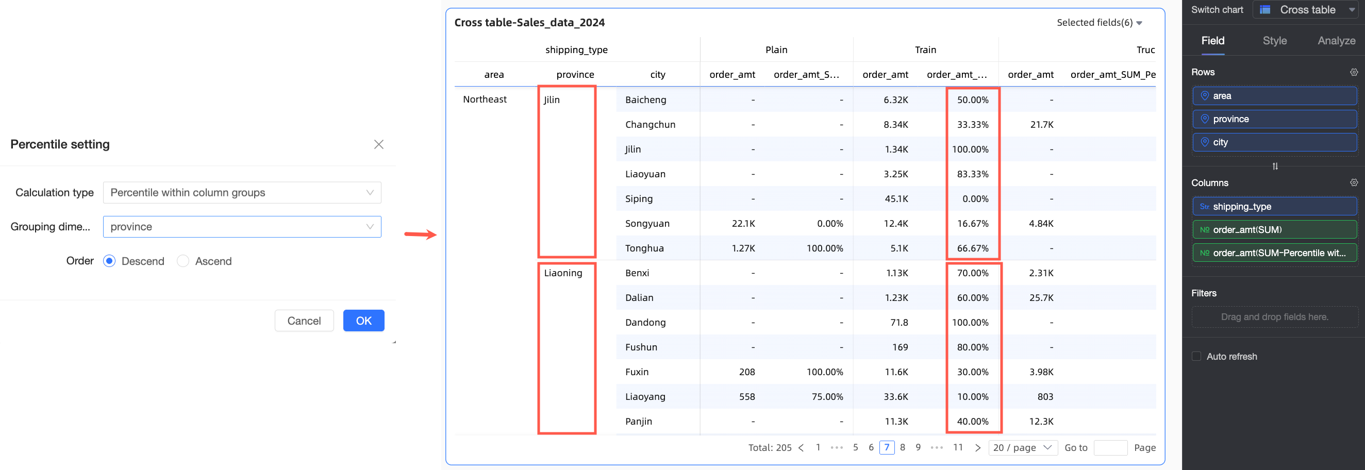Open the 20 / page size selector
The height and width of the screenshot is (470, 1365).
point(1023,448)
